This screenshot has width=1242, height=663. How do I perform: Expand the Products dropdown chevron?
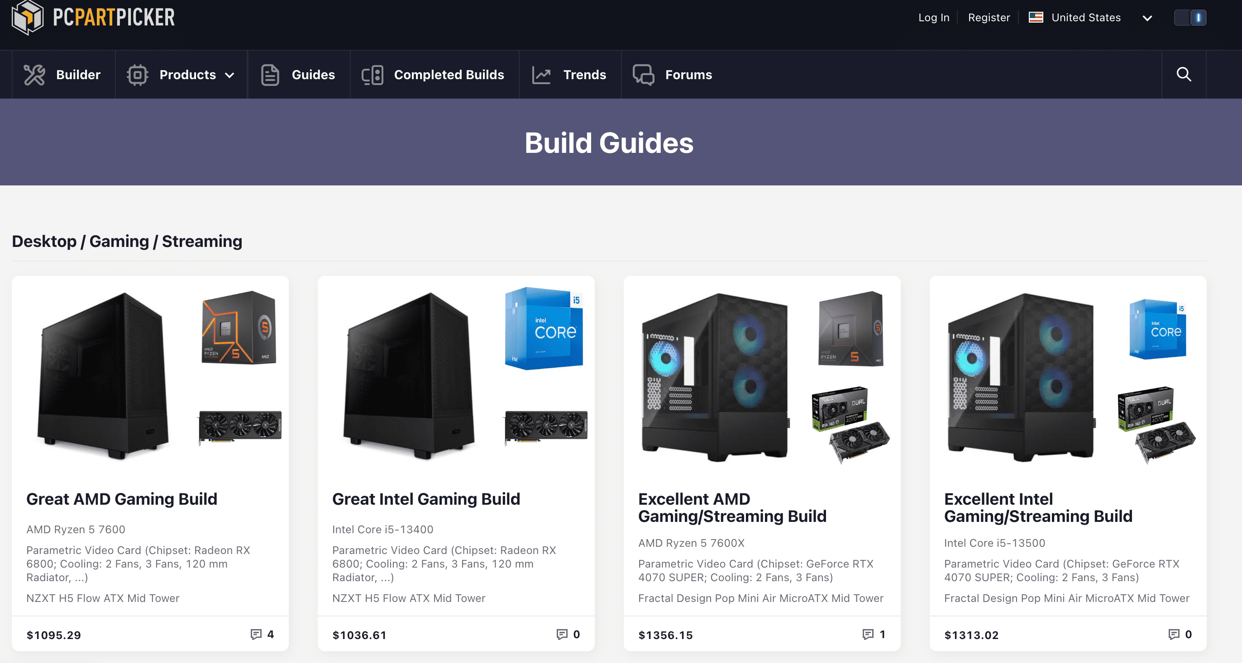(229, 75)
